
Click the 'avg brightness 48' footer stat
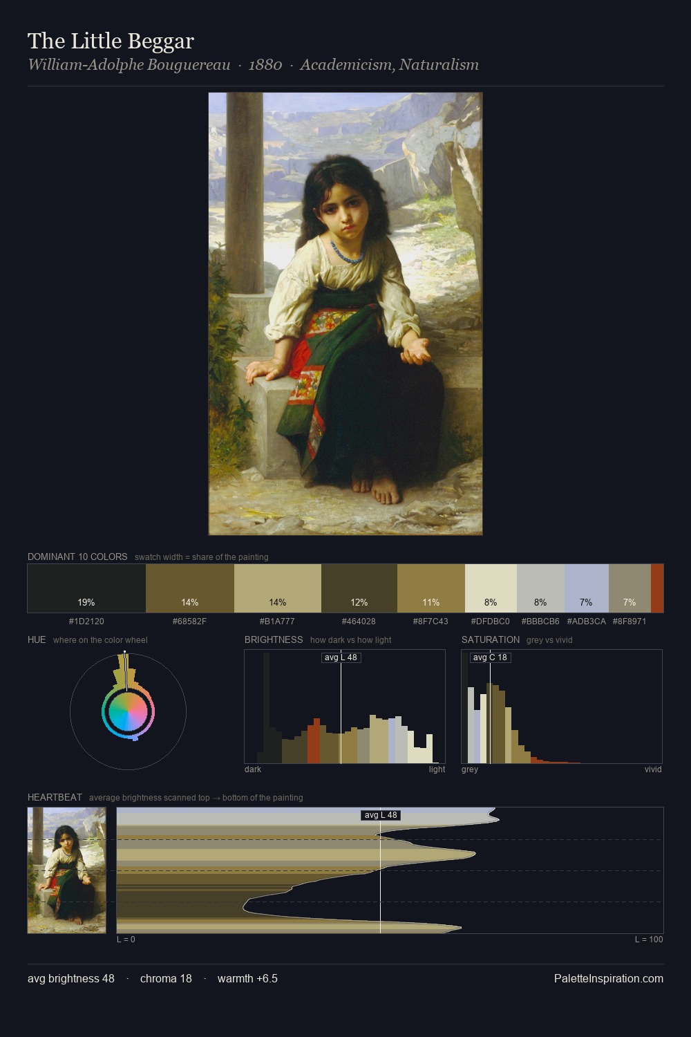[71, 978]
